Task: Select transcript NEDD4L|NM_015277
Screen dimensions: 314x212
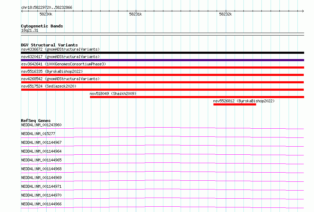Action: point(38,134)
